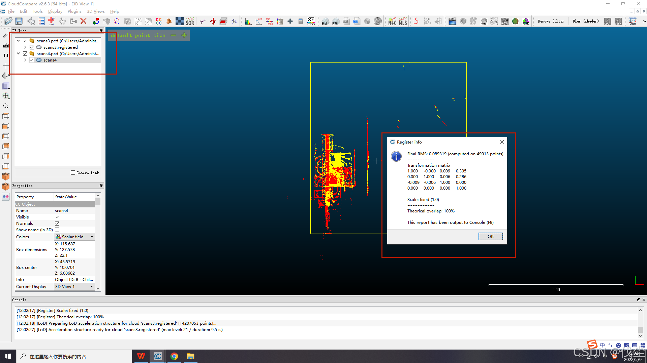Click OK in Register info dialog
Viewport: 647px width, 363px height.
[490, 237]
